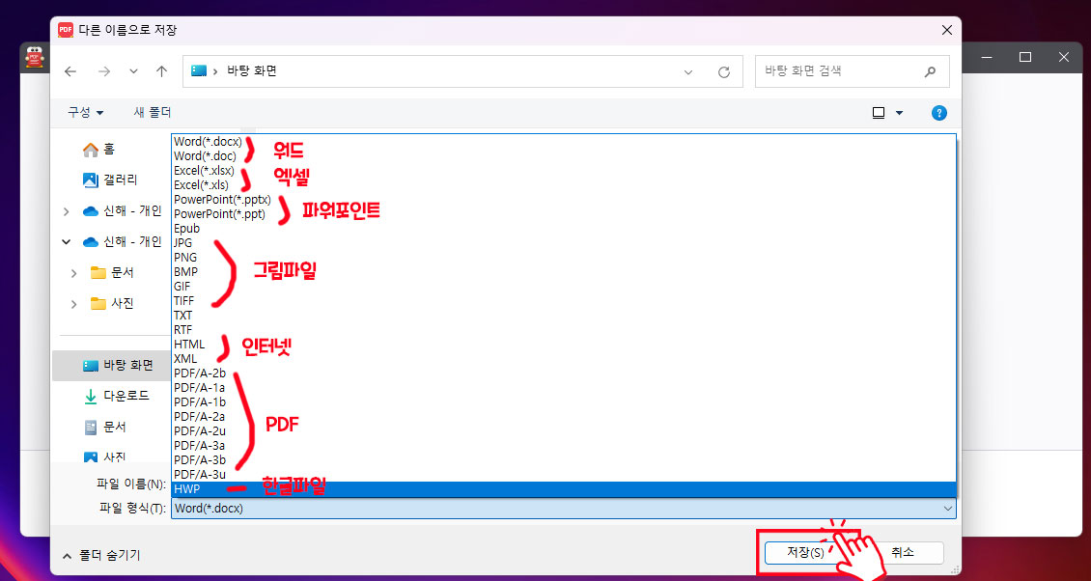The image size is (1091, 581).
Task: Select the highlighted HWP format
Action: [x=564, y=490]
